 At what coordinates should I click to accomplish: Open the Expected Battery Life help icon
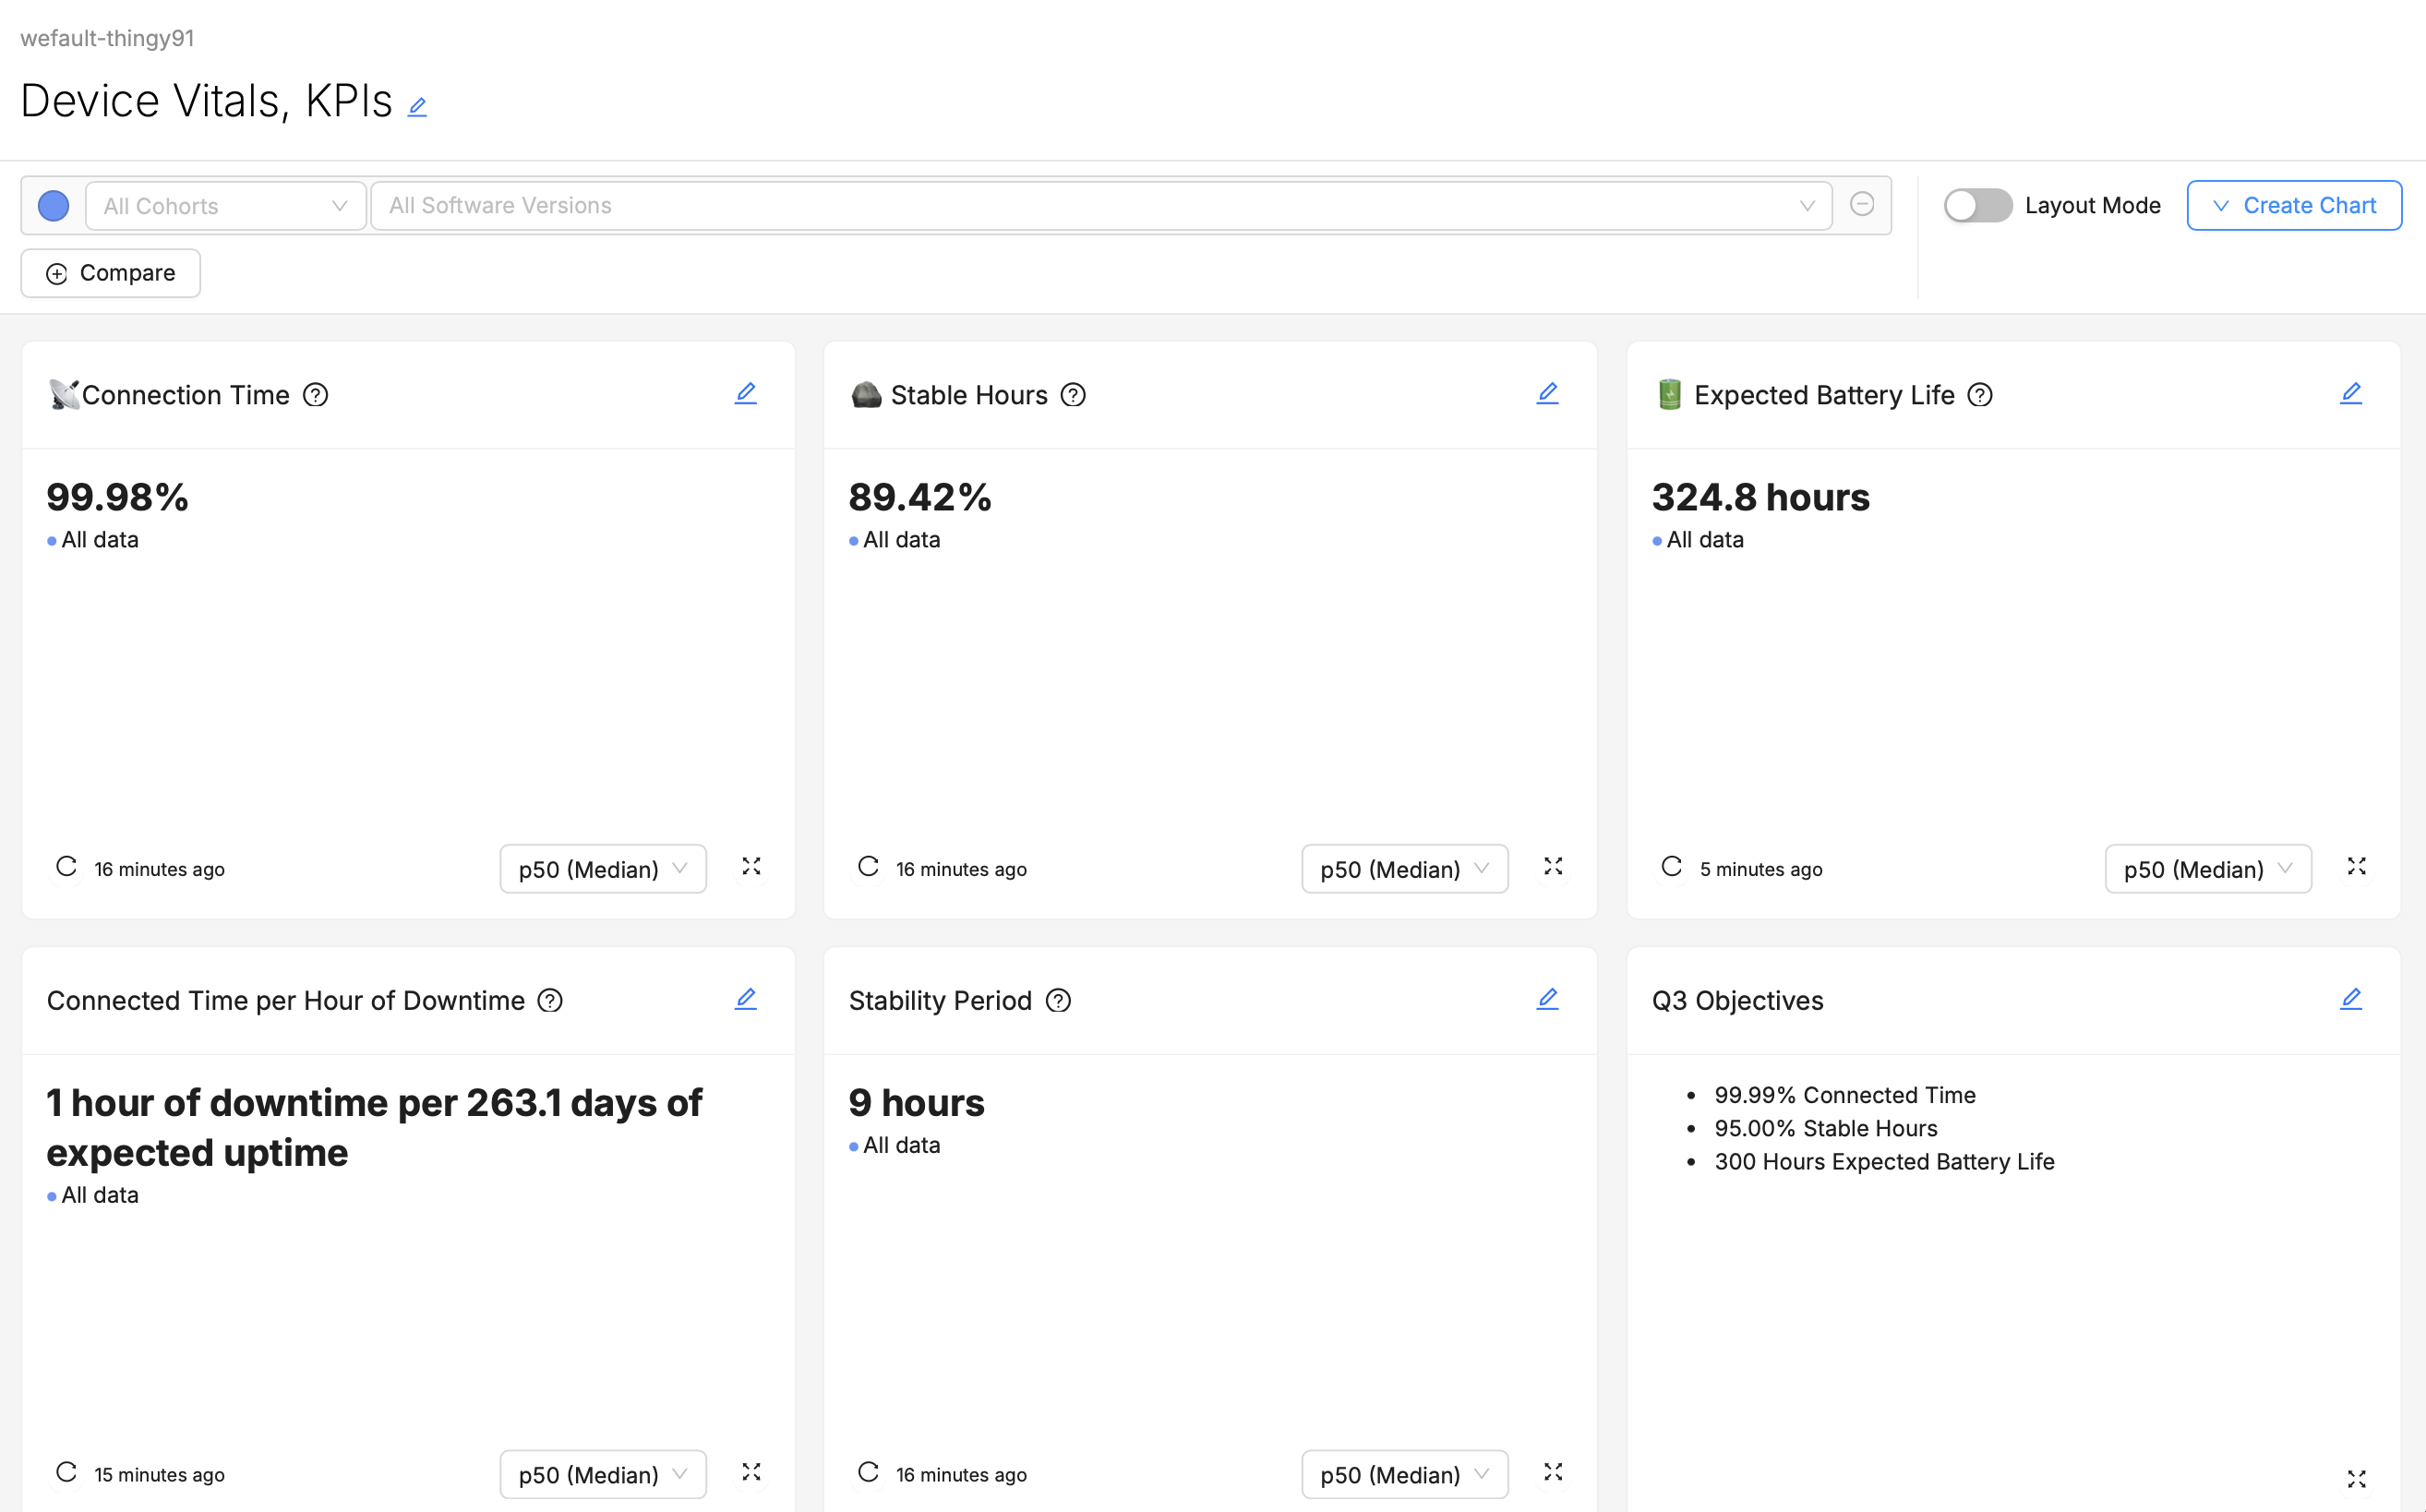click(x=1980, y=395)
